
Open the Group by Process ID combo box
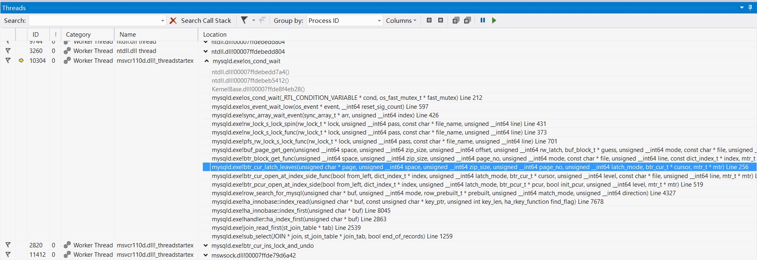344,20
